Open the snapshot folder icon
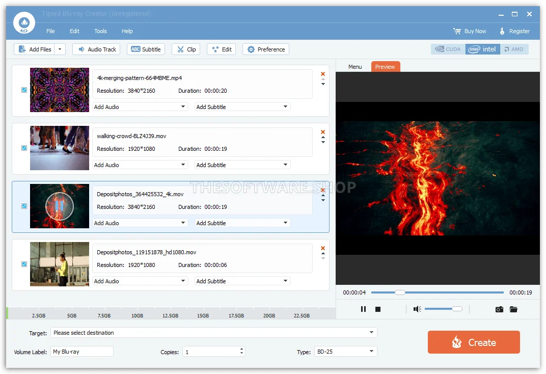Image resolution: width=546 pixels, height=374 pixels. pos(513,309)
